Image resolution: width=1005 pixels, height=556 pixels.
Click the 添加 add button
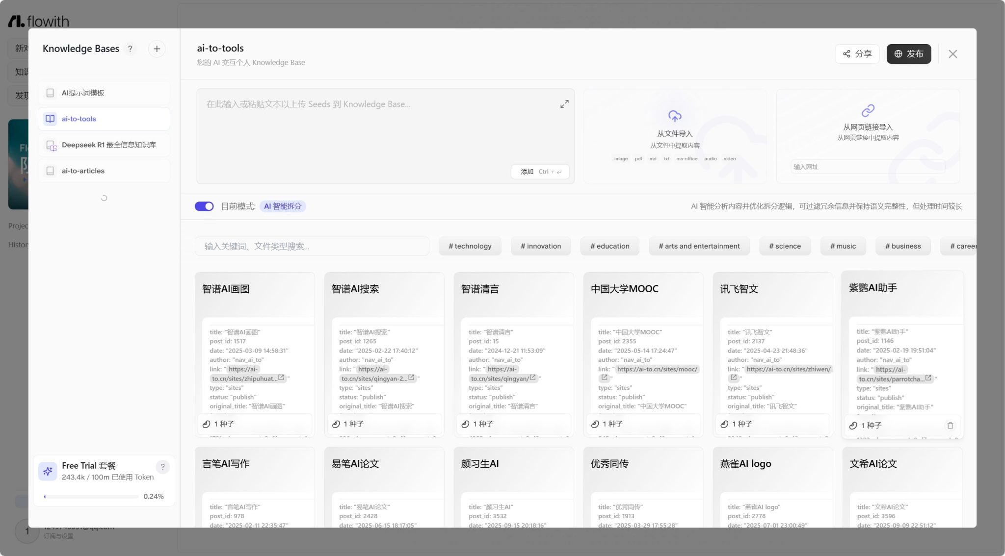(540, 172)
